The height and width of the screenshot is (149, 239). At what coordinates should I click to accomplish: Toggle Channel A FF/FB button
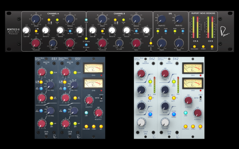coord(36,31)
